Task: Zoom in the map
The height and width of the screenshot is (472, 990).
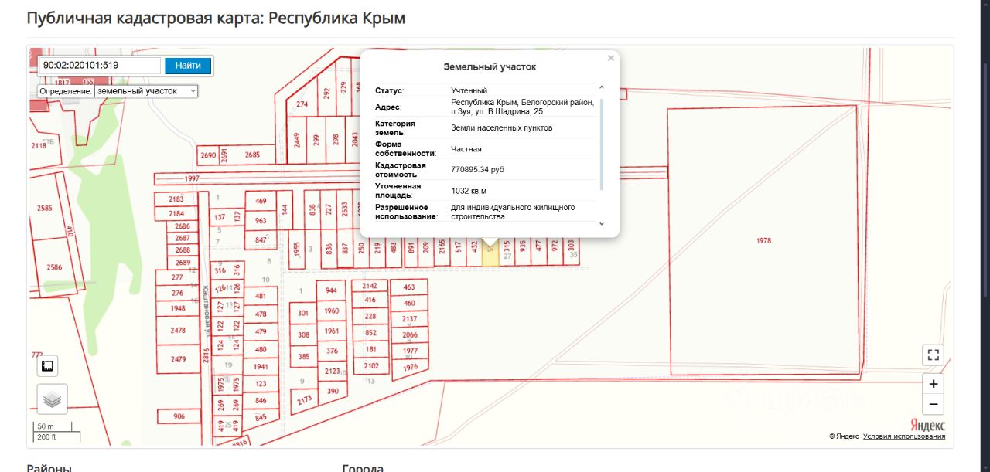Action: click(933, 384)
